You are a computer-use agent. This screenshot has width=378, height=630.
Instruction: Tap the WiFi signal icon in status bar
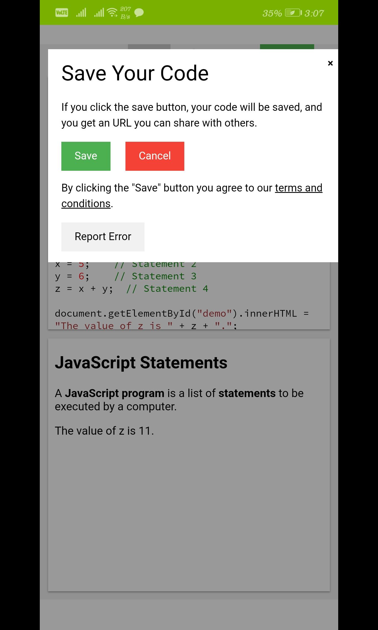click(x=112, y=12)
